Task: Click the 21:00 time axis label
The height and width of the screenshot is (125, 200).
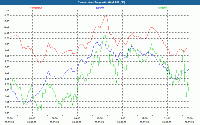Action: coord(167,118)
